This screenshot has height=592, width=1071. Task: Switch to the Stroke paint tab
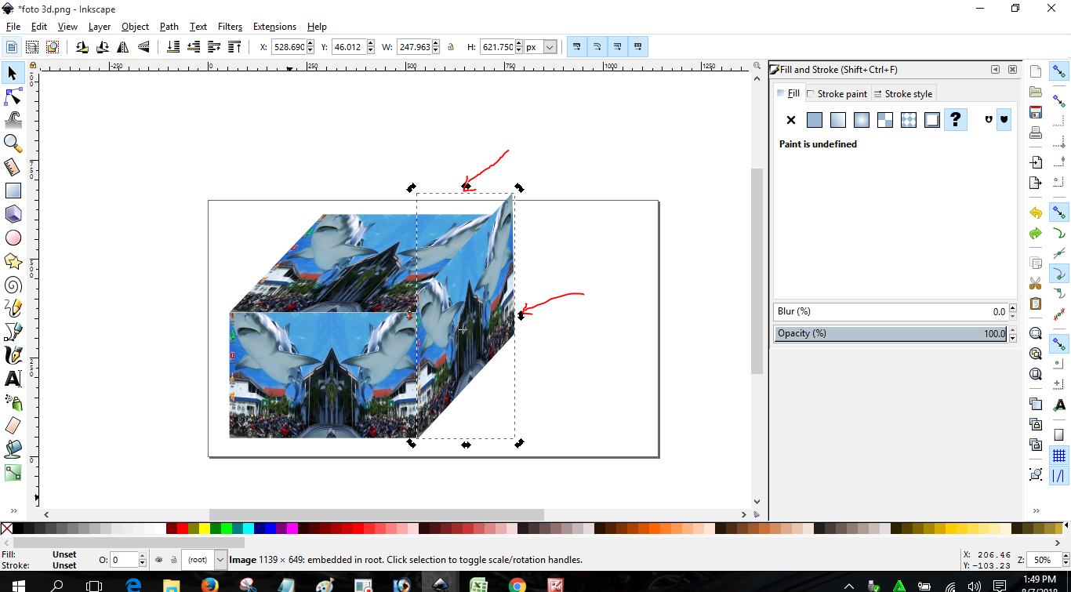tap(837, 94)
